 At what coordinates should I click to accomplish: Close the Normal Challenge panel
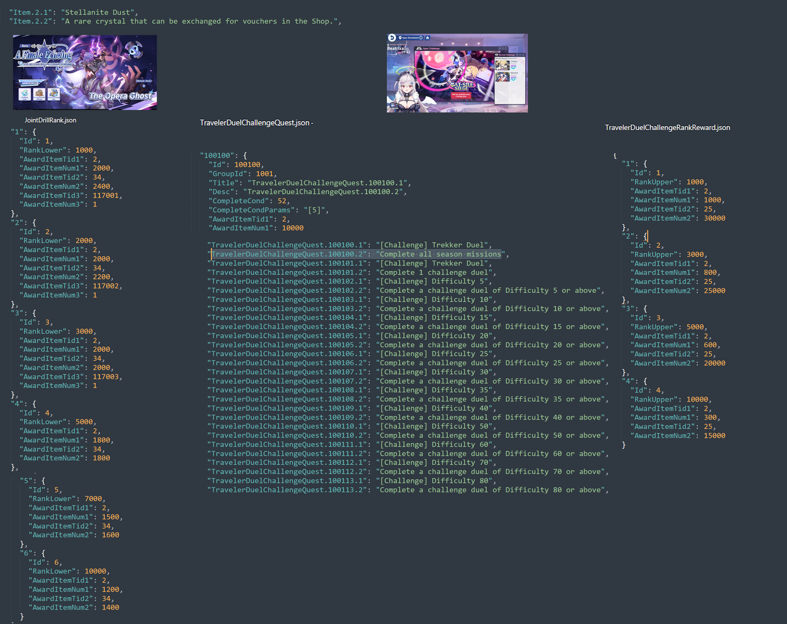[x=523, y=55]
